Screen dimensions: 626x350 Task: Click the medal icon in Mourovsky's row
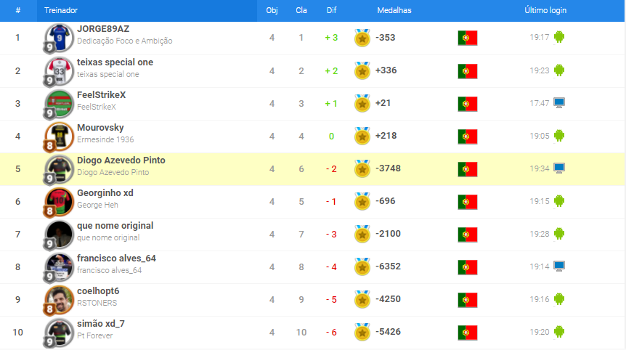coord(362,136)
